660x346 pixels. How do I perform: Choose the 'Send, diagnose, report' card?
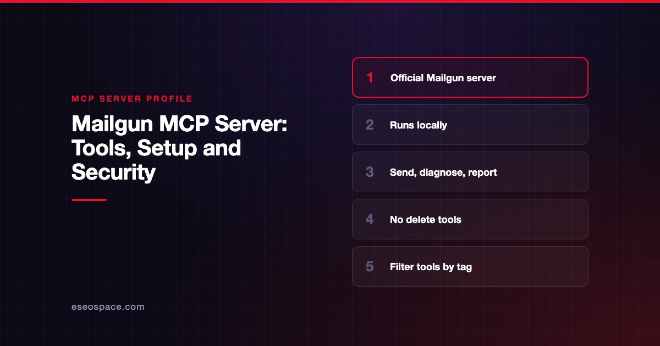click(470, 172)
